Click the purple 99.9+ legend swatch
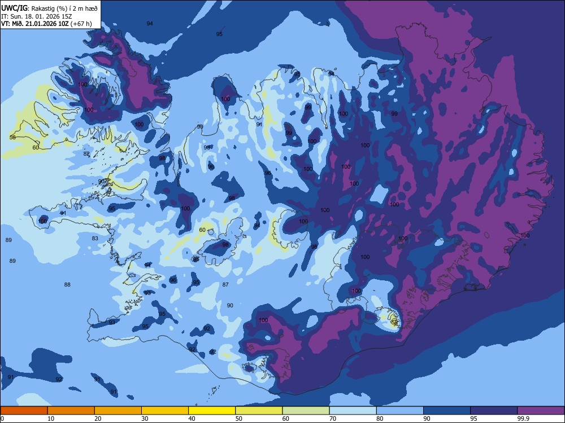565x423 pixels. click(541, 411)
